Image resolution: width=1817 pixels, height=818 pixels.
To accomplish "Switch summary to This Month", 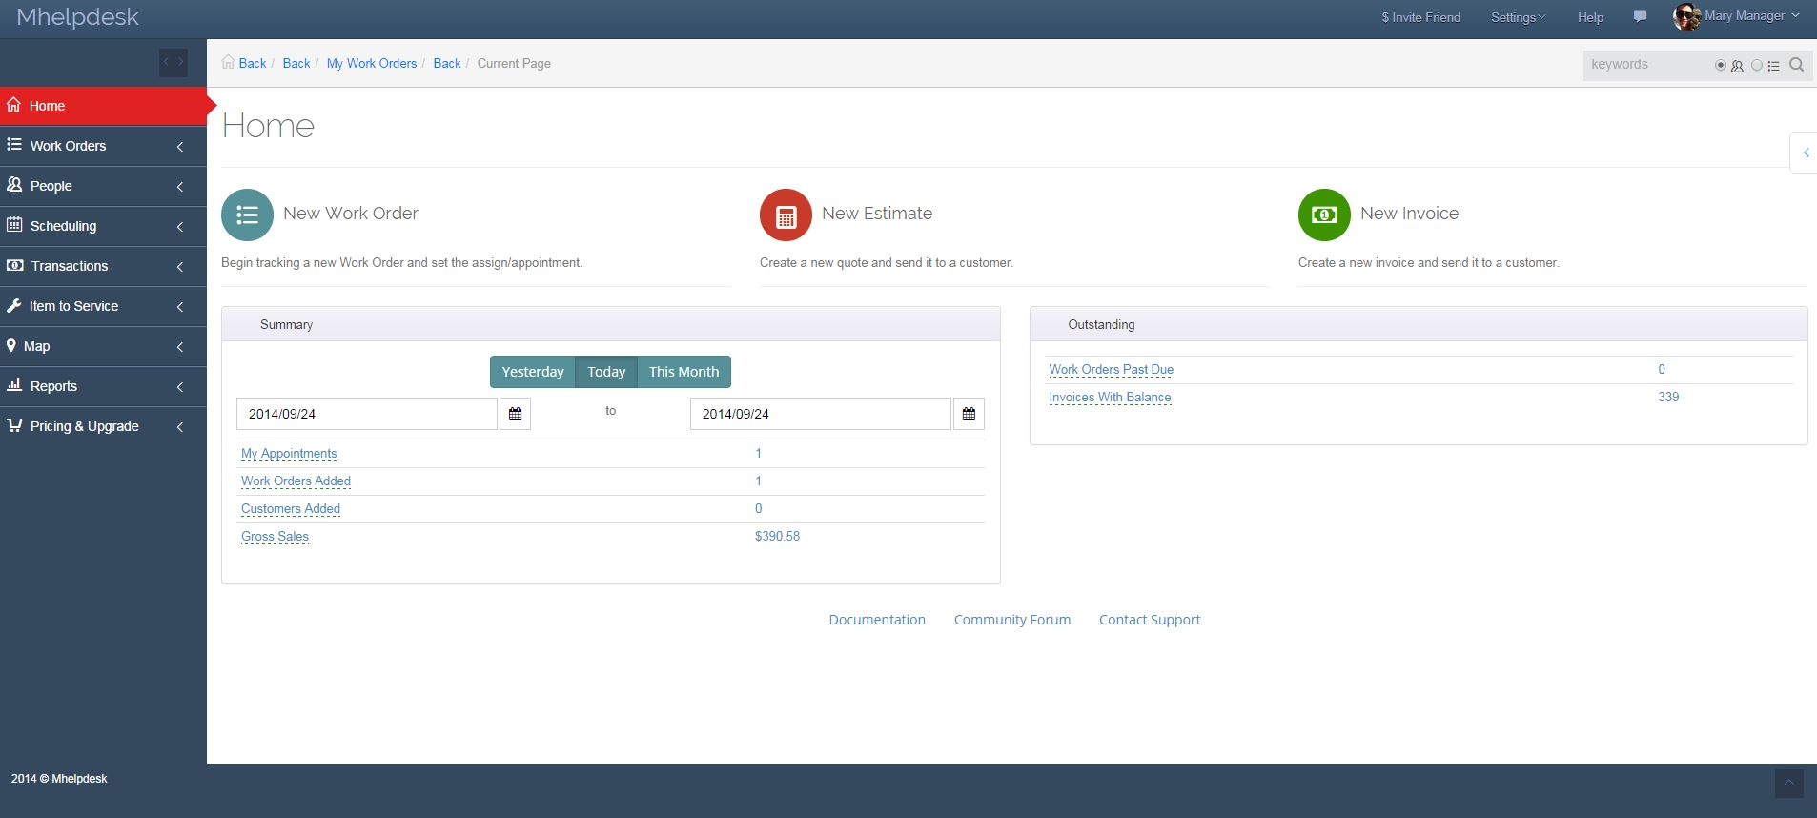I will pyautogui.click(x=684, y=372).
